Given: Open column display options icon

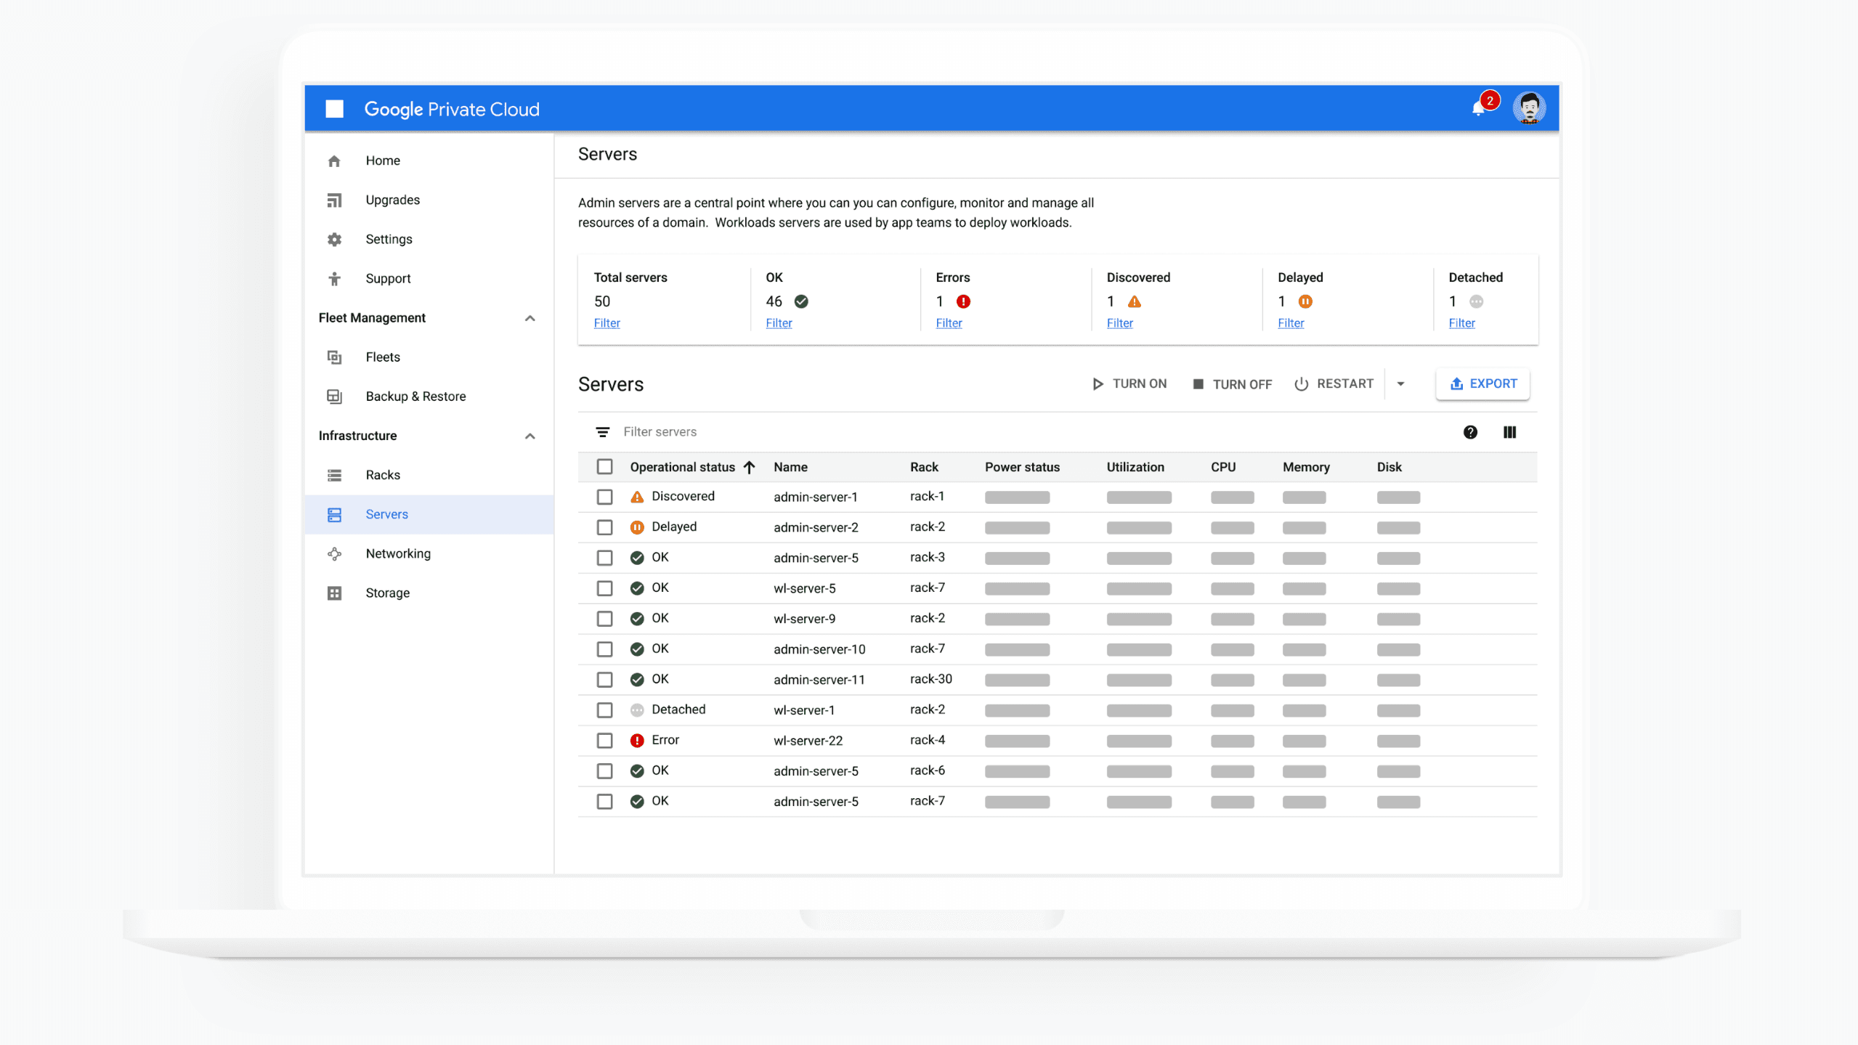Looking at the screenshot, I should tap(1509, 432).
